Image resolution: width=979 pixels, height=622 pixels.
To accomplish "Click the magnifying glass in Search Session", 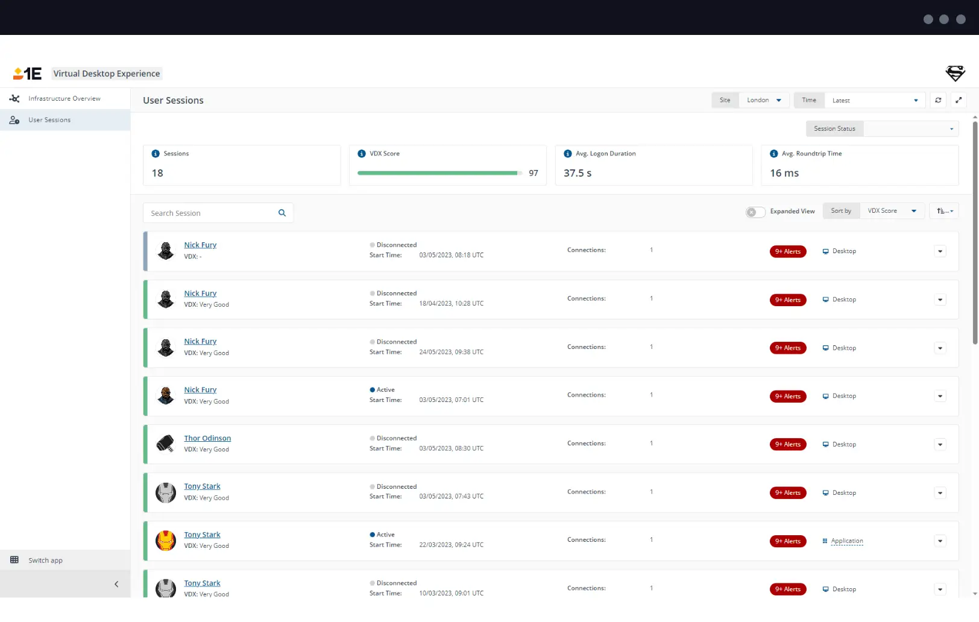I will (x=282, y=213).
